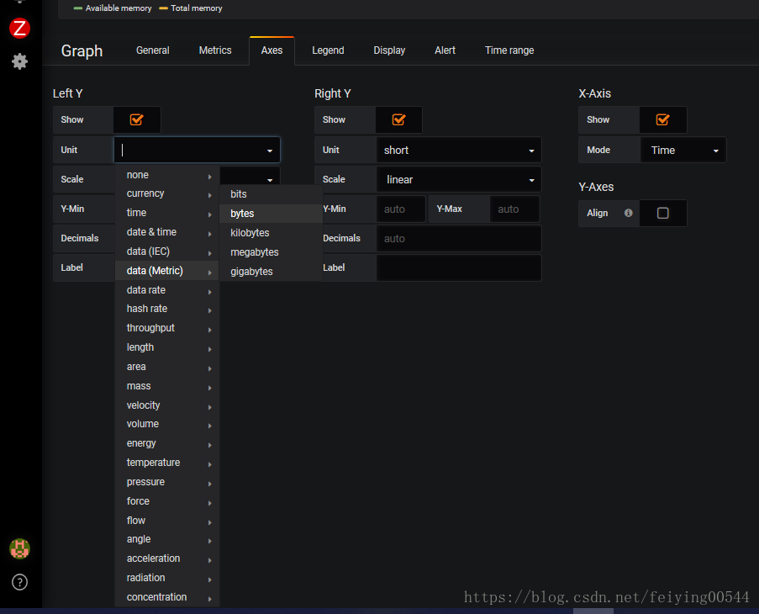Expand the data (Metric) category
This screenshot has width=759, height=614.
167,271
